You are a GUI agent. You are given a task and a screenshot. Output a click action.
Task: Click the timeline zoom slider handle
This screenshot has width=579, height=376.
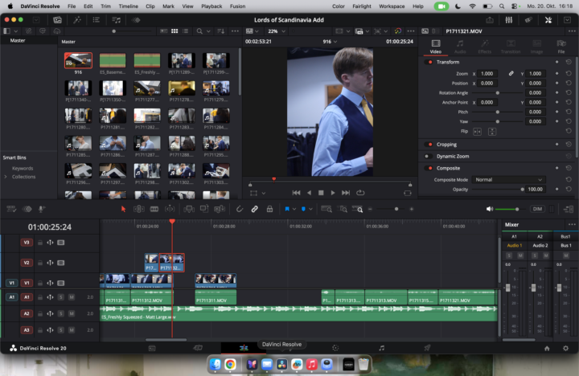click(396, 209)
